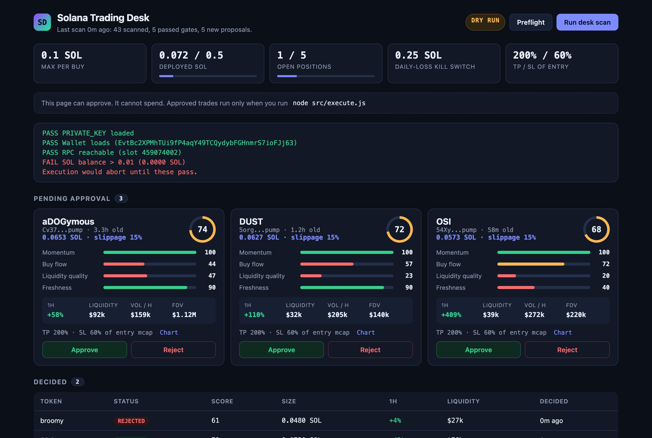Reject the OSI proposal
Viewport: 652px width, 438px height.
(x=567, y=350)
